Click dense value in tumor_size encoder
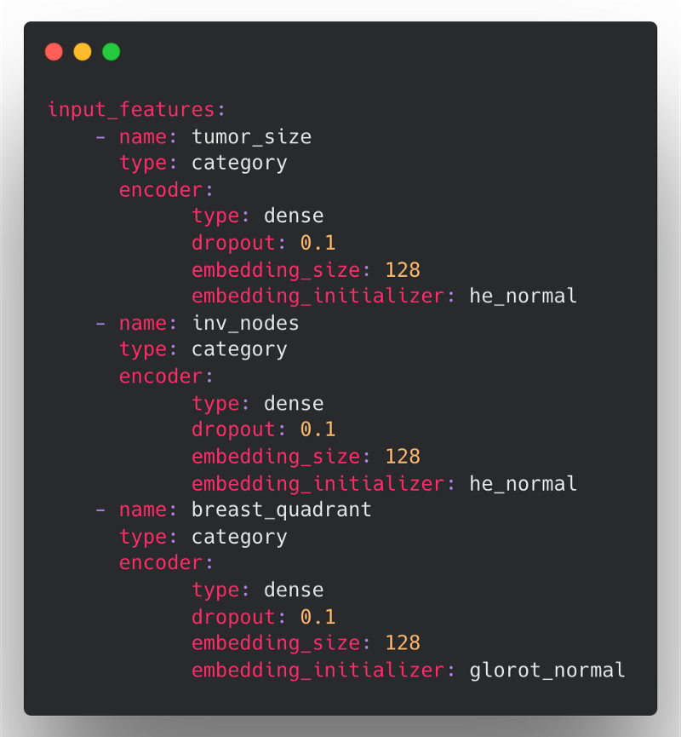This screenshot has height=737, width=681. tap(294, 216)
